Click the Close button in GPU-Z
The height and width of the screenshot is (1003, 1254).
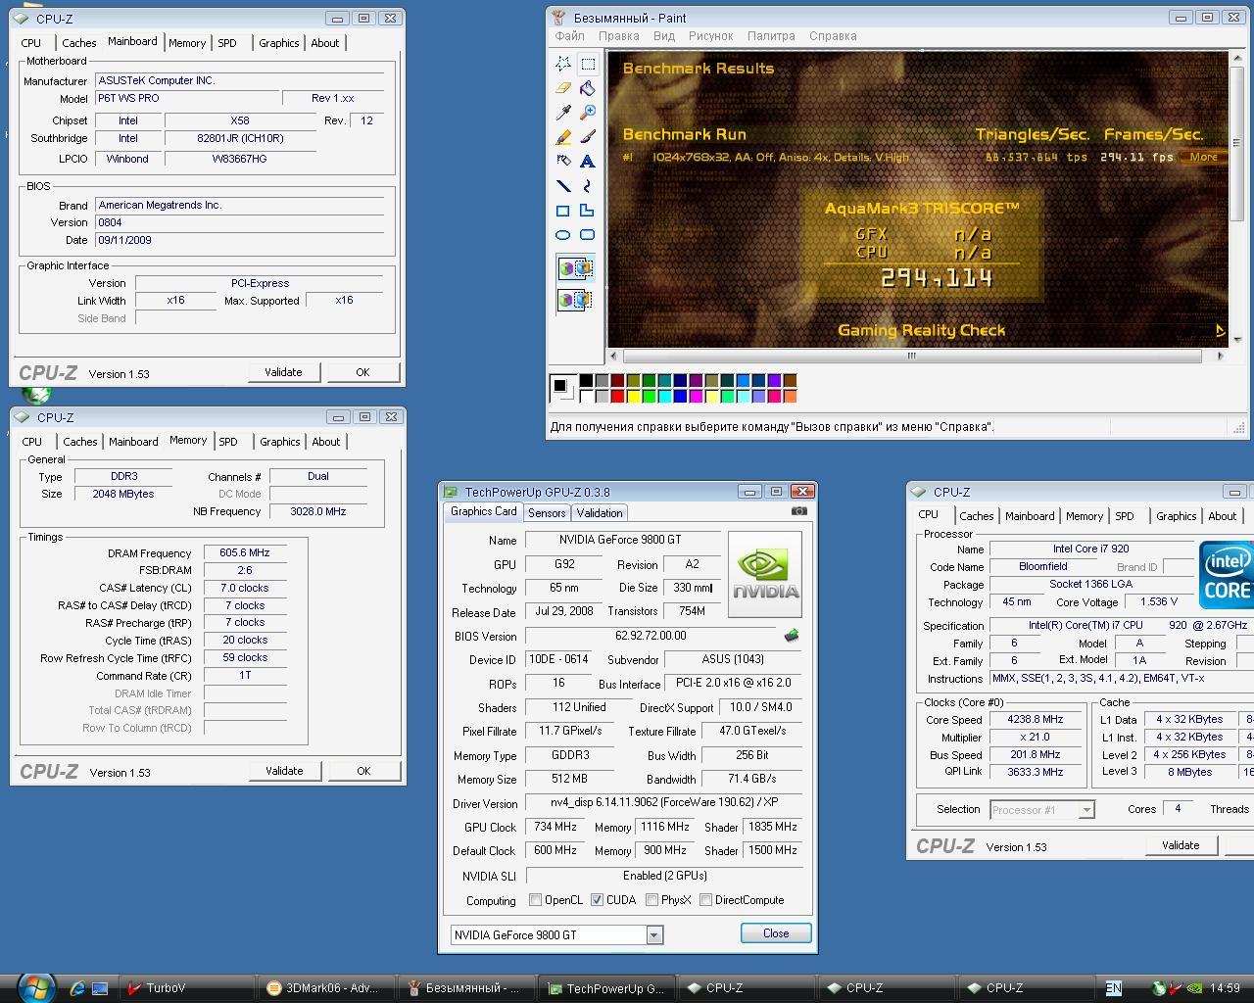776,933
